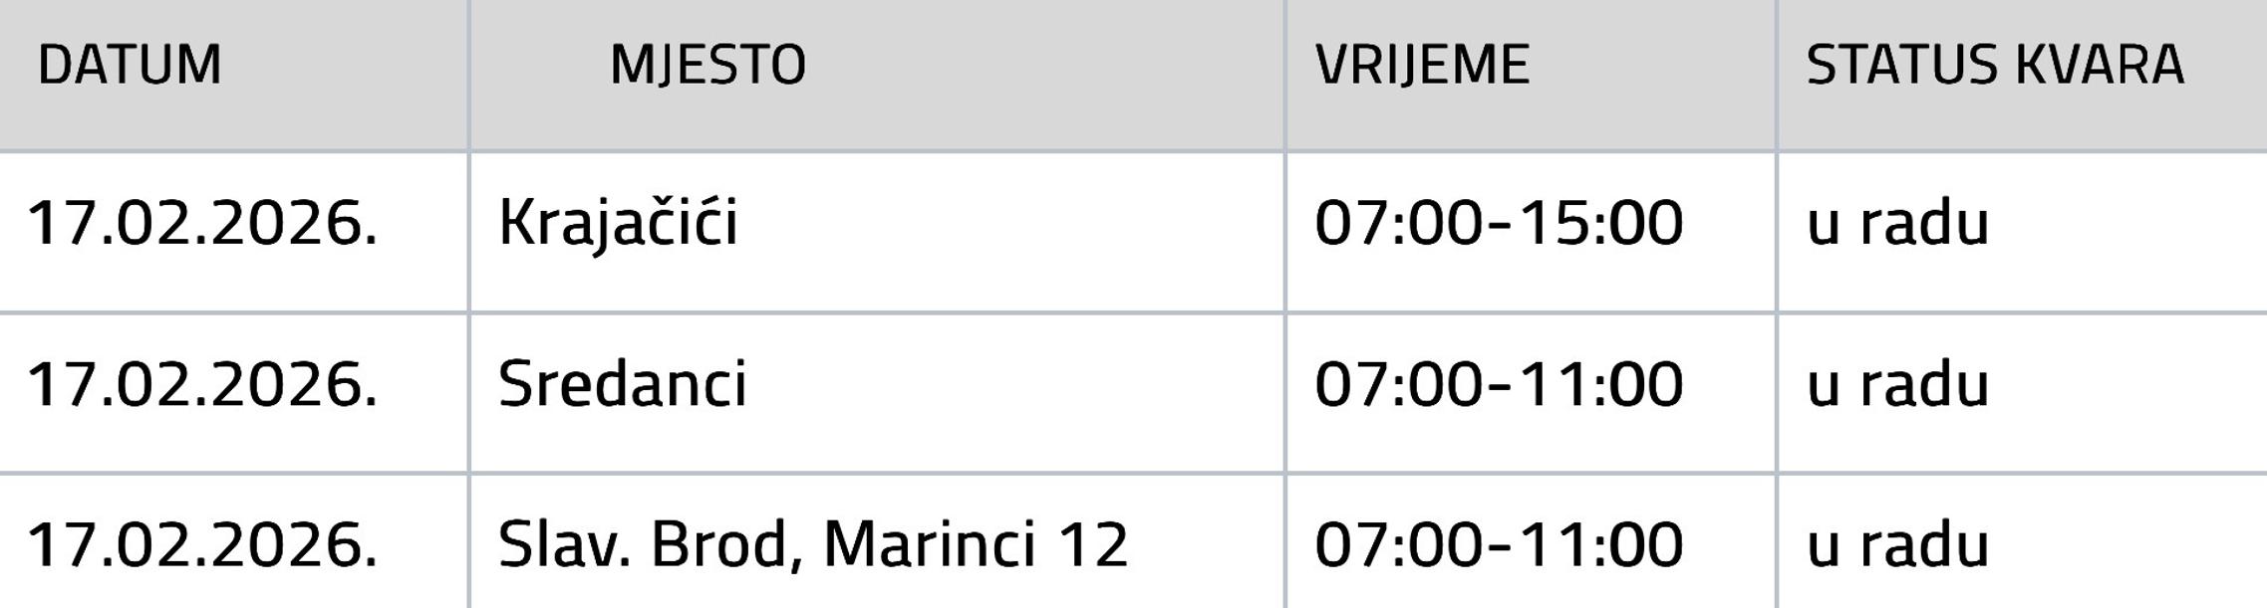2267x608 pixels.
Task: Select the Sredanci location cell
Action: tap(622, 384)
